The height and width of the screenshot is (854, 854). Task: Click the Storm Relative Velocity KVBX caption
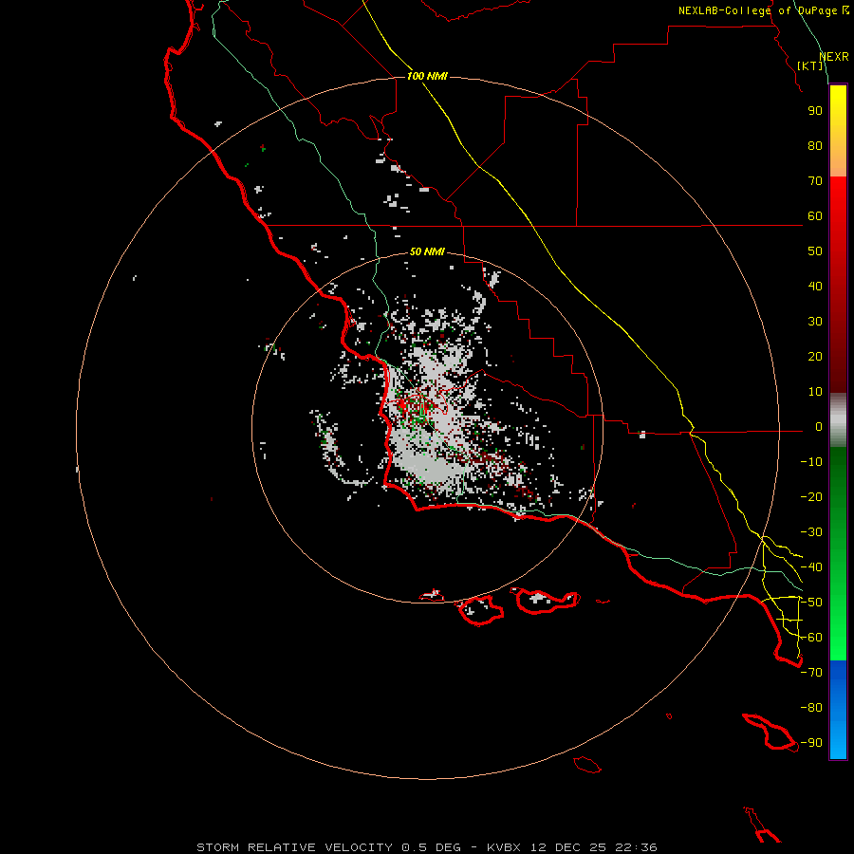(427, 847)
